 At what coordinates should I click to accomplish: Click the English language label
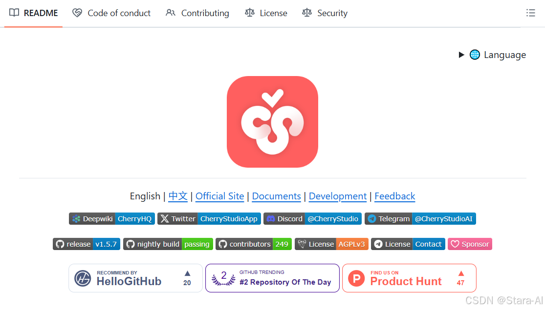coord(145,196)
